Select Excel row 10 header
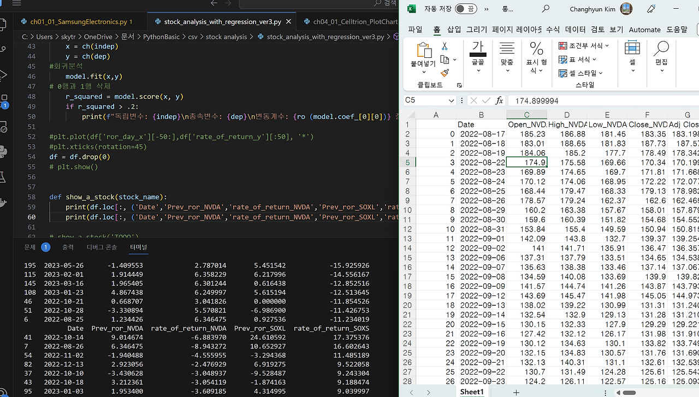Screen dimensions: 699x397 (x=408, y=210)
